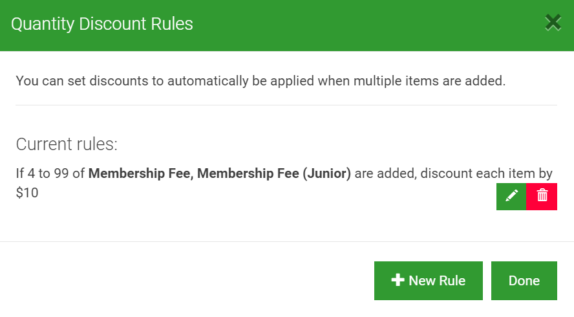Add a New Rule
Screen dimensions: 574x317
coord(429,281)
